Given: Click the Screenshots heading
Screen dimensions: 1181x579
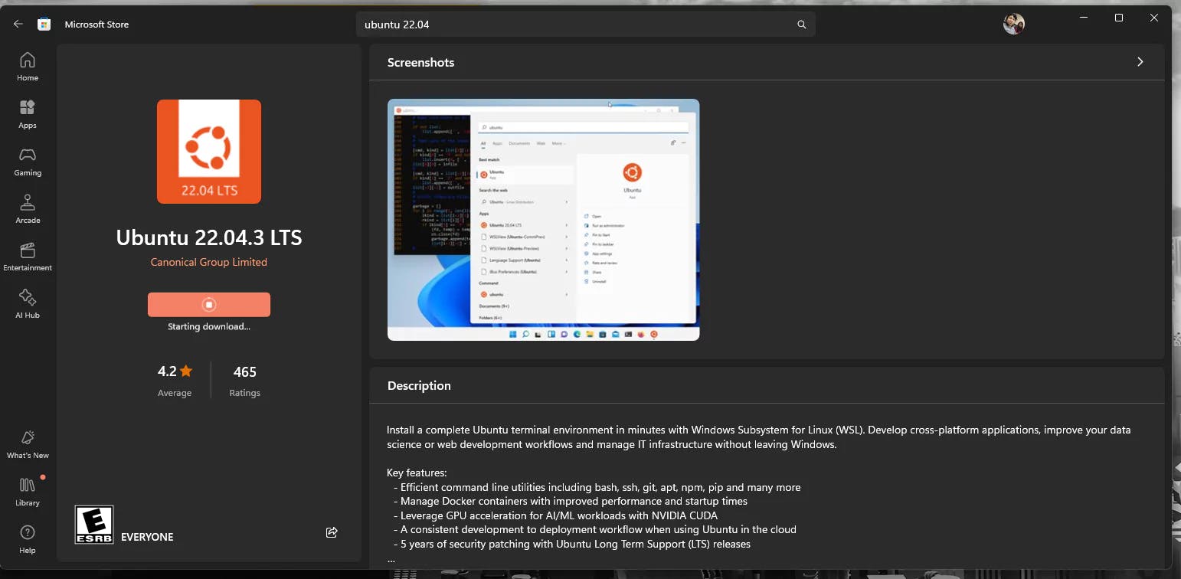Looking at the screenshot, I should click(x=420, y=63).
